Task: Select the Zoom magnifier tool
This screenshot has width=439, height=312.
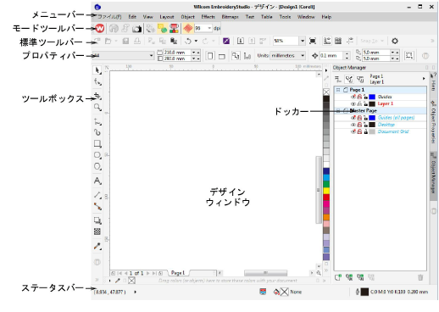Action: pyautogui.click(x=97, y=108)
